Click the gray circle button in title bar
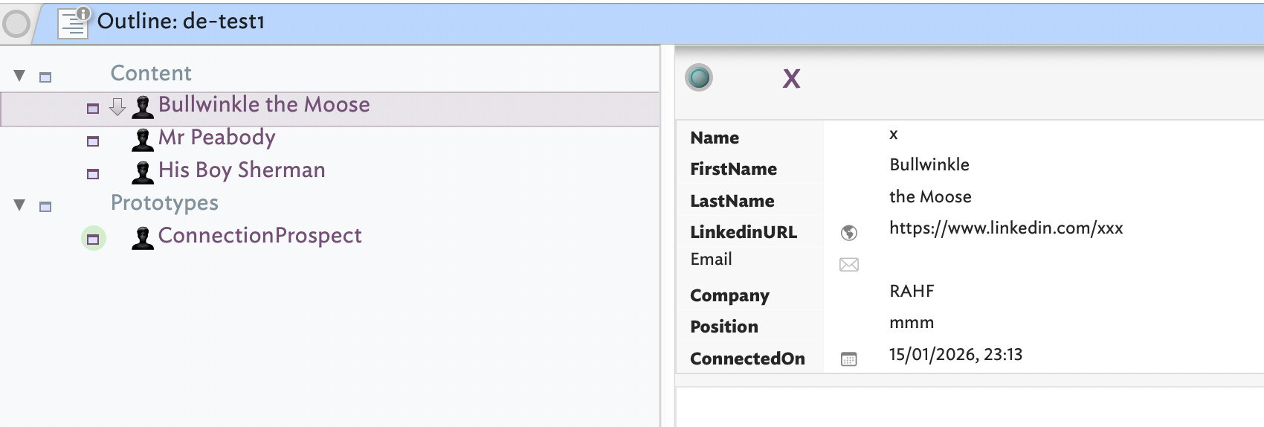1264x427 pixels. (16, 24)
